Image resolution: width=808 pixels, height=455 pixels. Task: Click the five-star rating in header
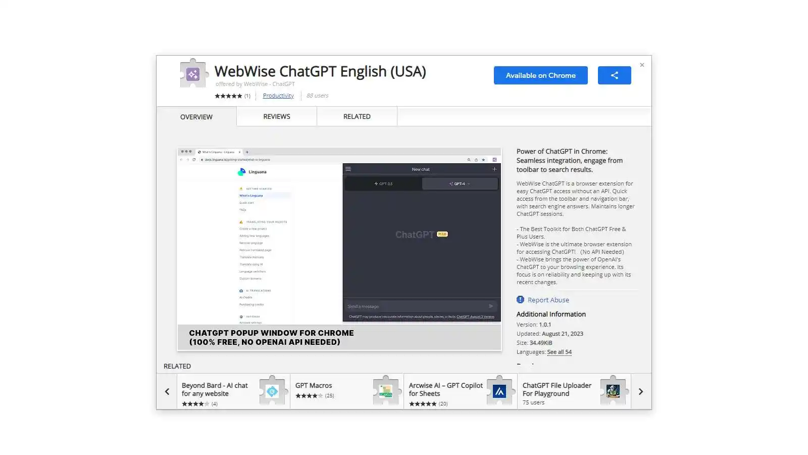[229, 96]
